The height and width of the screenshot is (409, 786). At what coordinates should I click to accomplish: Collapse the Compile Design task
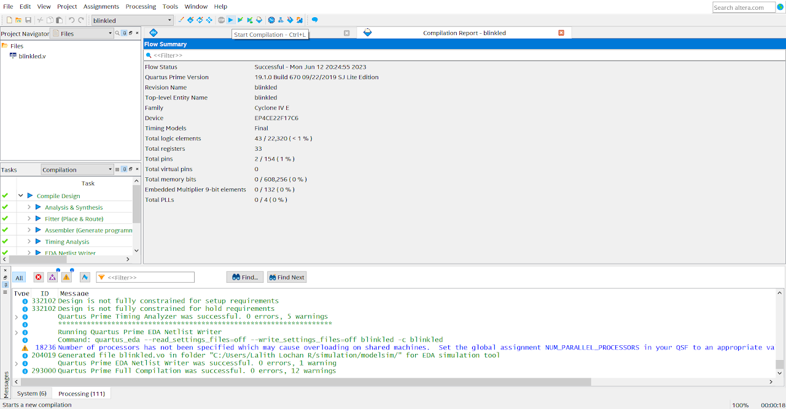(20, 196)
